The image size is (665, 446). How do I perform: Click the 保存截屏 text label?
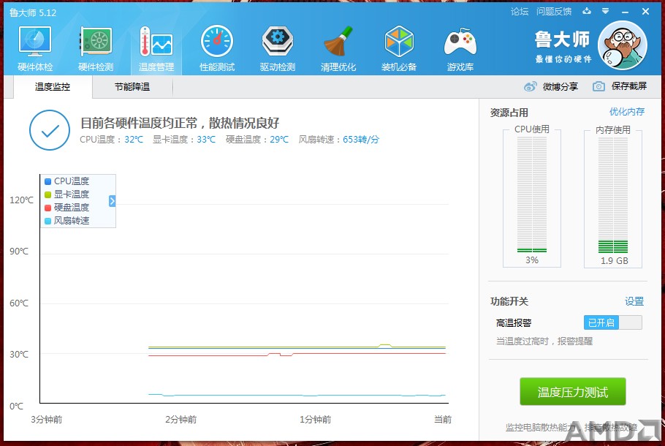click(x=629, y=86)
